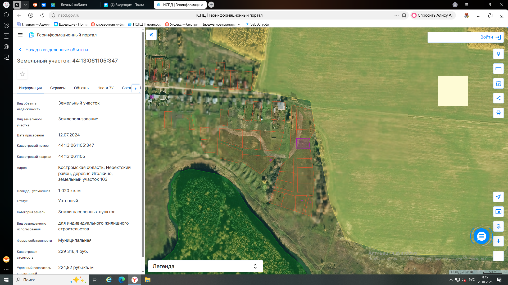This screenshot has height=285, width=508.
Task: Toggle favorite star for this parcel
Action: (x=22, y=74)
